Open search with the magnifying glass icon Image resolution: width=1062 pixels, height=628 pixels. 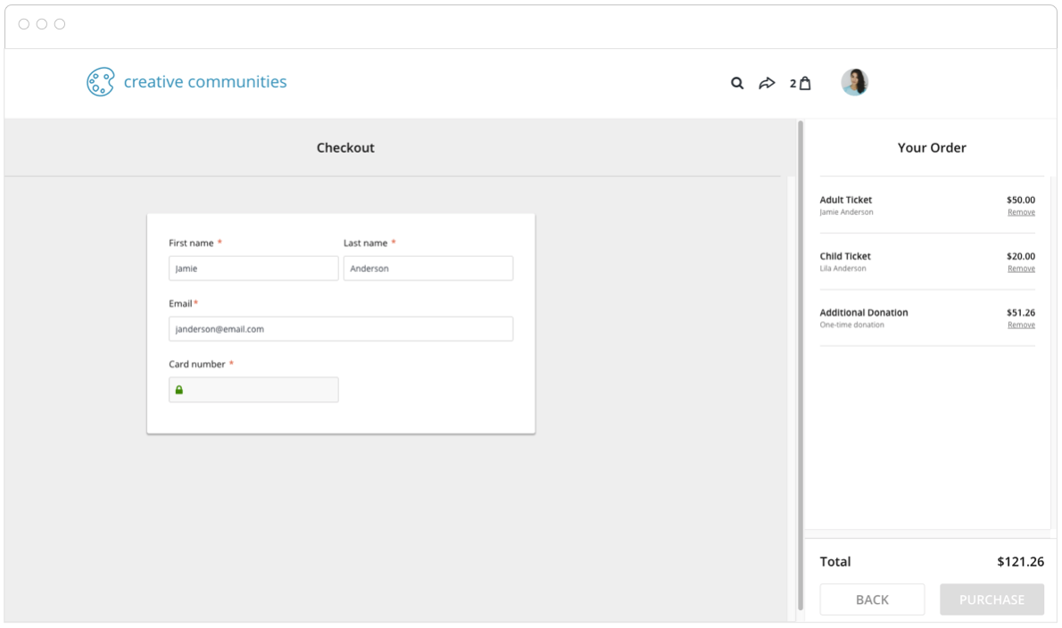pyautogui.click(x=737, y=83)
